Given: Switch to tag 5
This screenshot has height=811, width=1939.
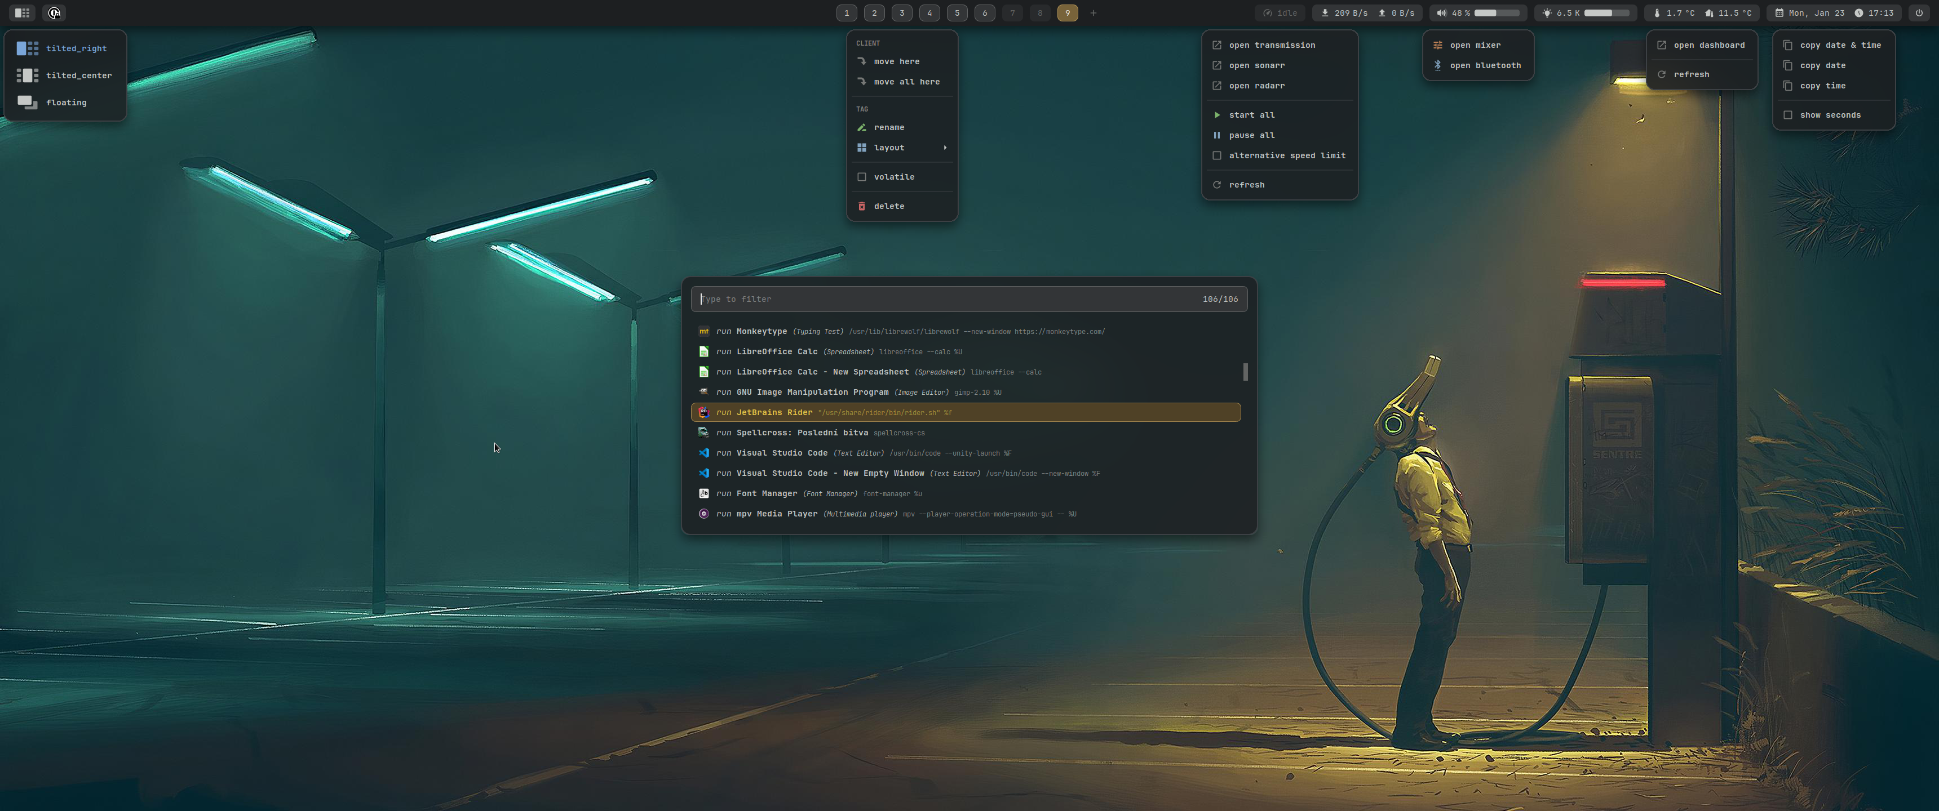Looking at the screenshot, I should [x=958, y=13].
